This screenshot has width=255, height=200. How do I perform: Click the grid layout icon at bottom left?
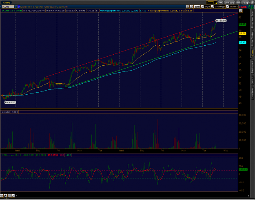2,196
